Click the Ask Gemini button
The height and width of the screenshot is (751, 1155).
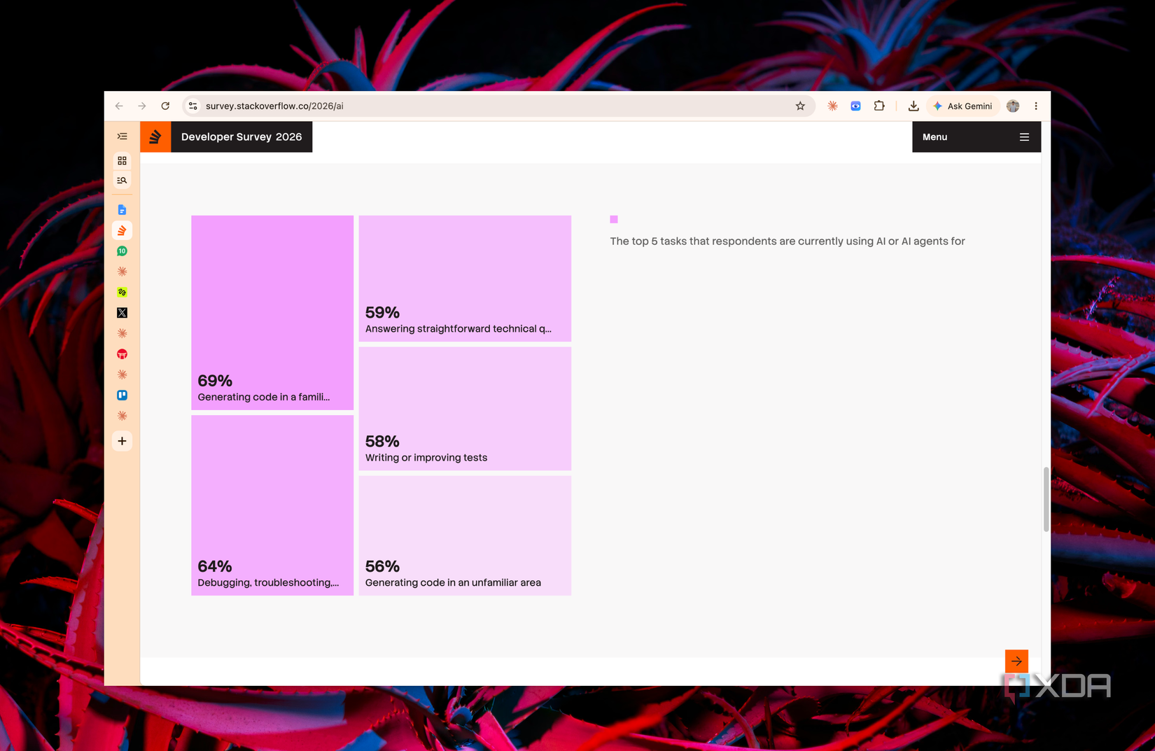963,106
